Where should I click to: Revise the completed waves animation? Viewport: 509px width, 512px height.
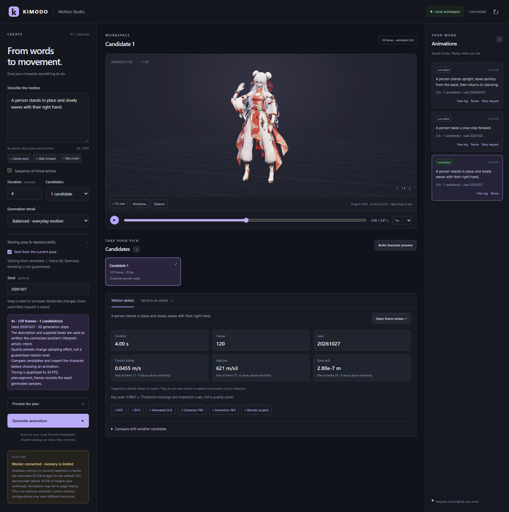[495, 194]
